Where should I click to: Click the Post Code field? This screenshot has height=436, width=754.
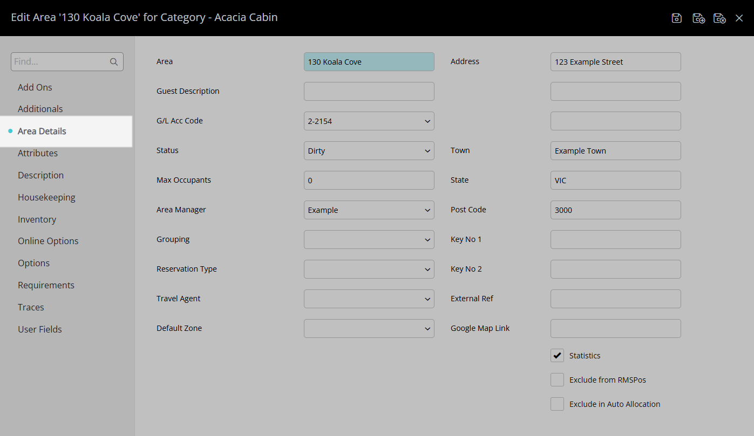point(616,210)
